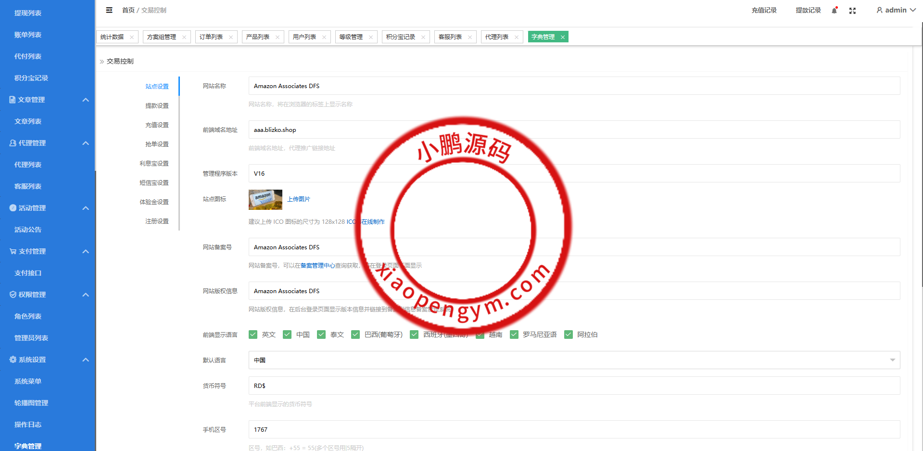Open the 默认语言 dropdown
This screenshot has height=451, width=923.
[x=574, y=360]
